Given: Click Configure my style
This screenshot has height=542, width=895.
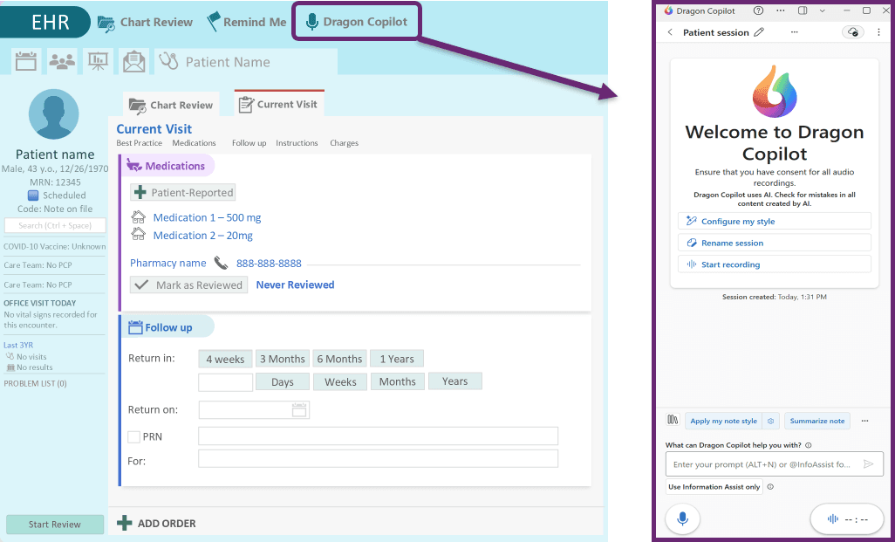Looking at the screenshot, I should [x=775, y=221].
